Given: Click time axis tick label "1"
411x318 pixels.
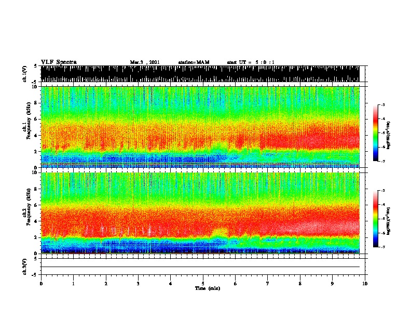Looking at the screenshot, I should point(73,284).
